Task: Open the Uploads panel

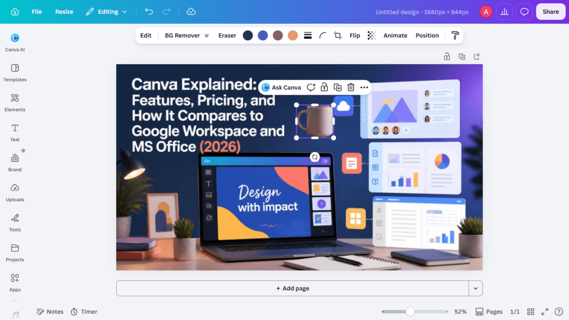Action: [x=15, y=192]
